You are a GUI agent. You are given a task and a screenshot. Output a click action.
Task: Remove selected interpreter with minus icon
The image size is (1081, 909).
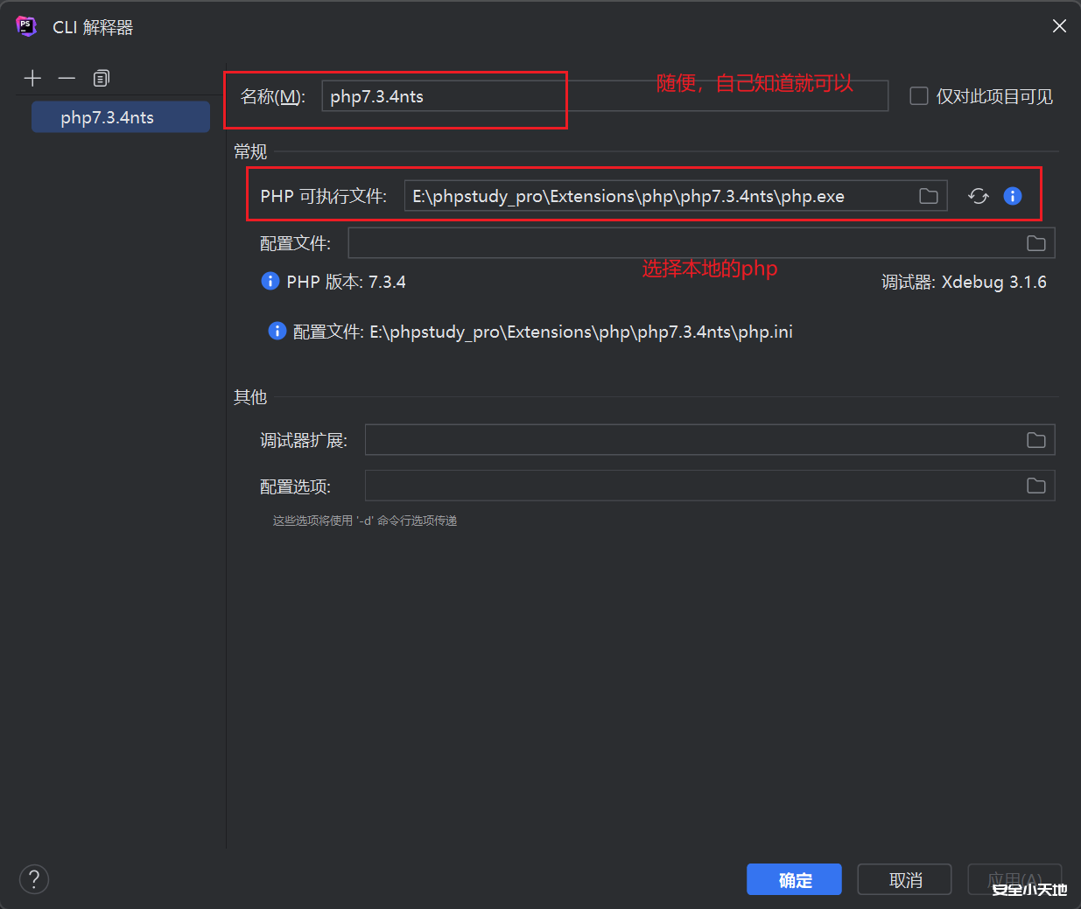[x=66, y=78]
